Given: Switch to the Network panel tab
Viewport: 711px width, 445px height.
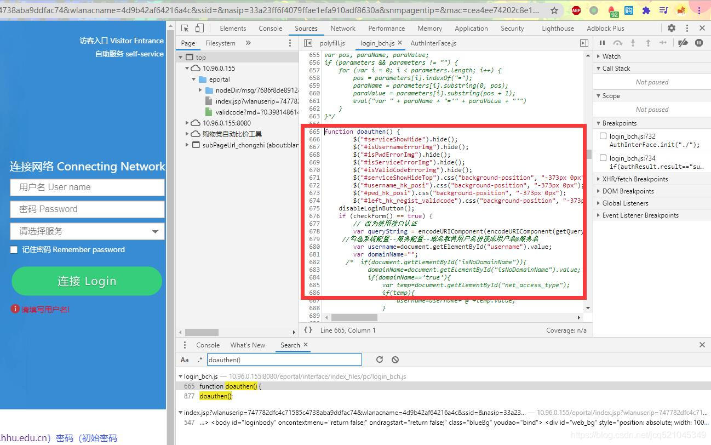Looking at the screenshot, I should (343, 28).
